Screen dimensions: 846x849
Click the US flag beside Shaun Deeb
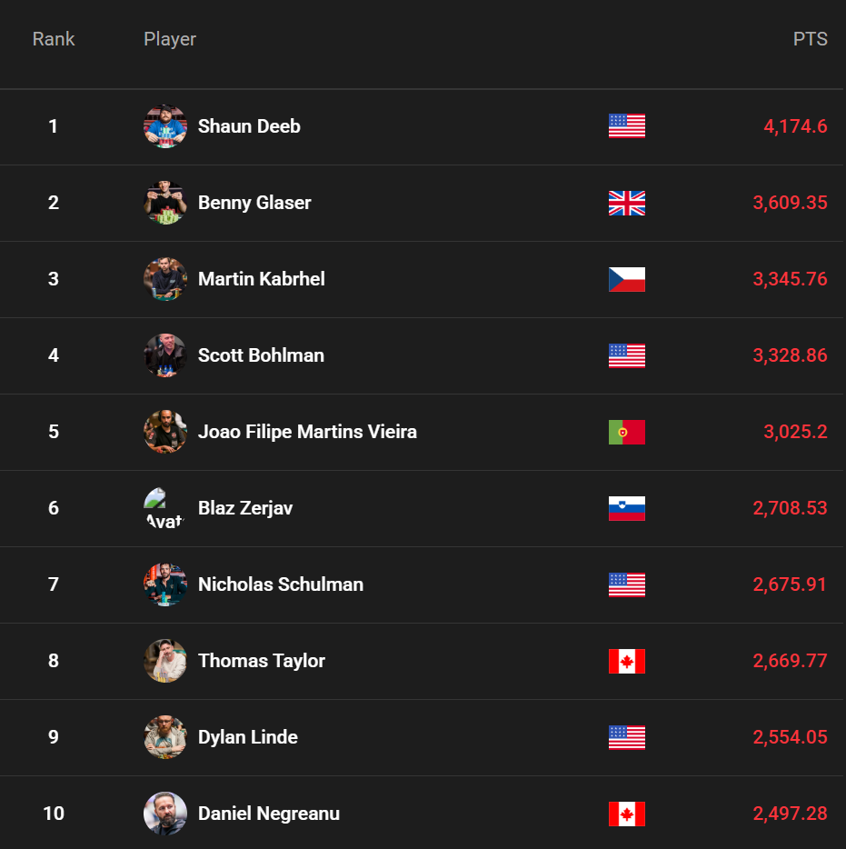pos(626,126)
